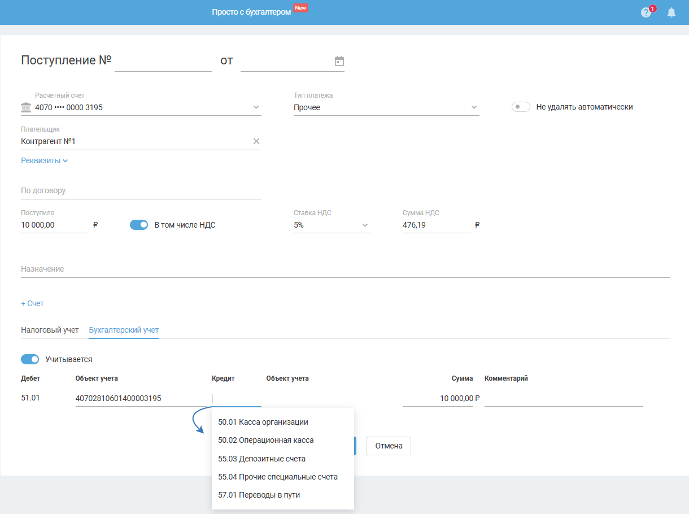Expand the Реквизиты section

pos(44,160)
